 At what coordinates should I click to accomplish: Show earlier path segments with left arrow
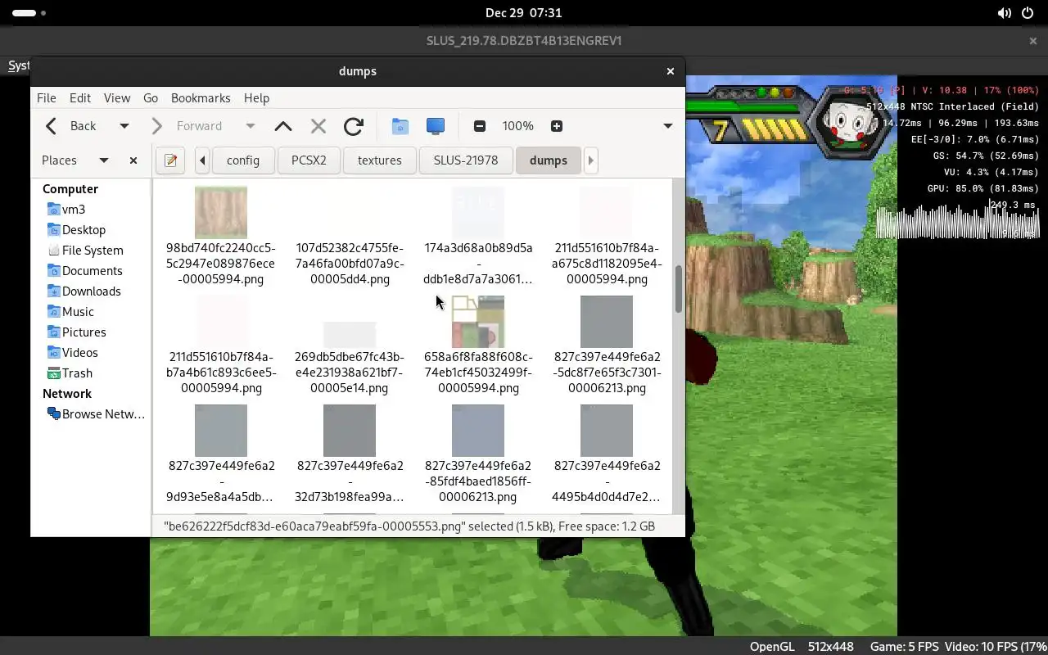[202, 160]
